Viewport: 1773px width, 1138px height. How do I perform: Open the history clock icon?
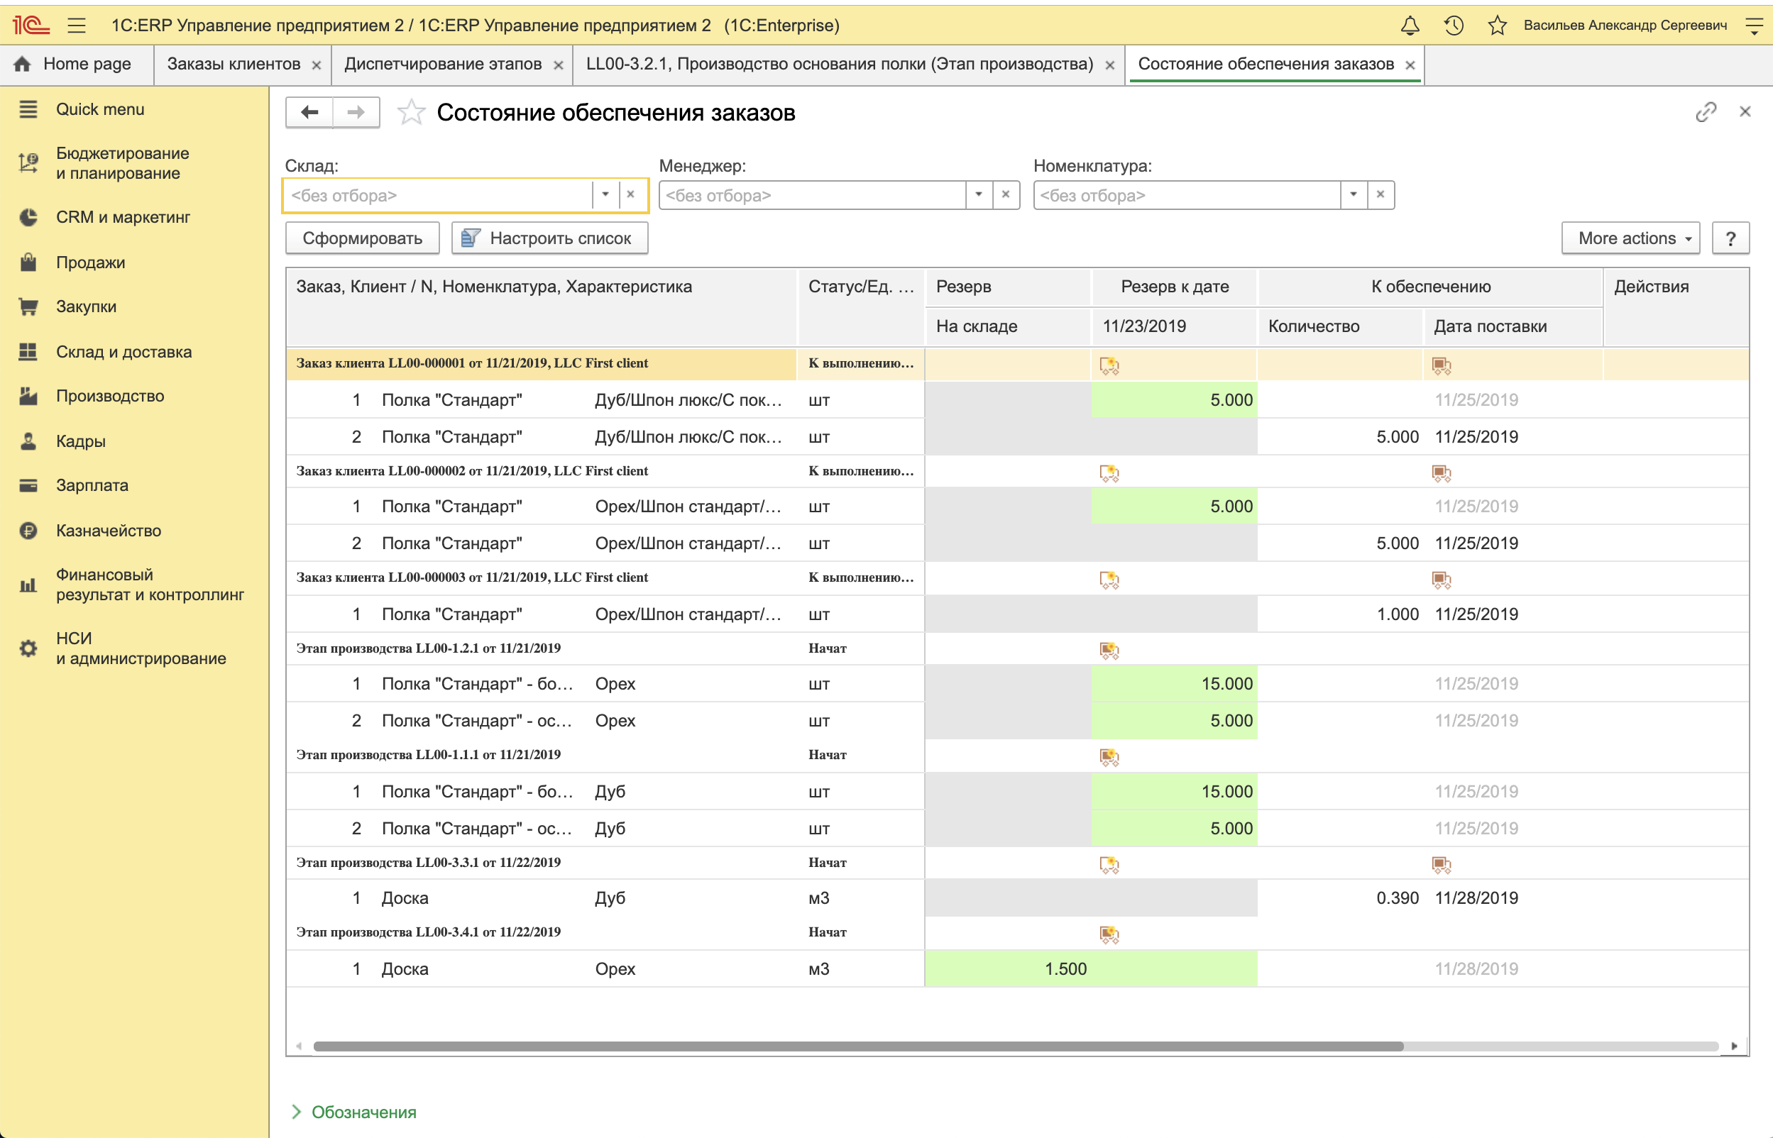[1453, 26]
